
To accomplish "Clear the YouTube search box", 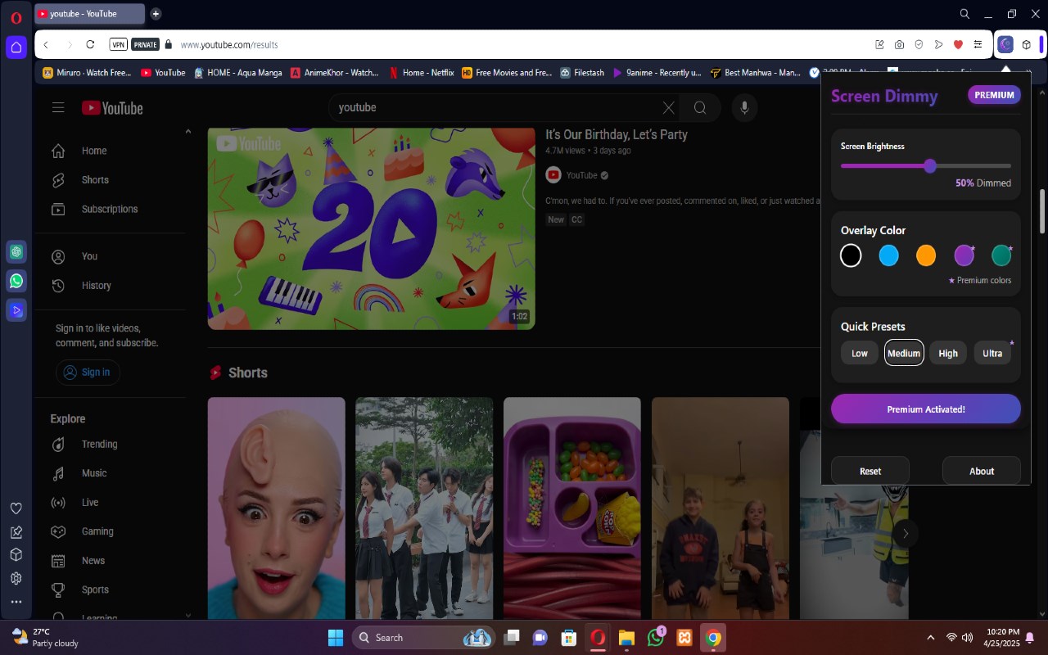I will 669,107.
